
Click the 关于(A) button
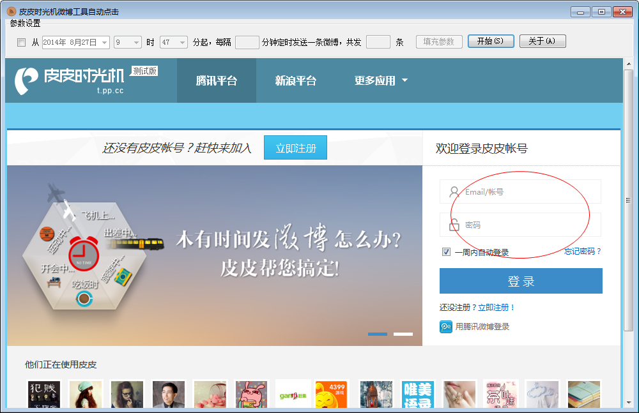(x=543, y=41)
